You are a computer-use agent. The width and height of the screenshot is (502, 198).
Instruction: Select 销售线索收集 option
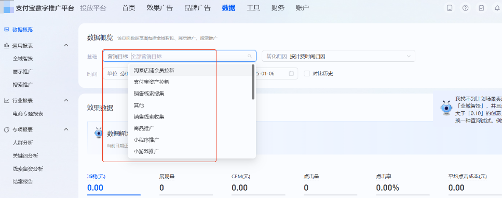pos(189,116)
